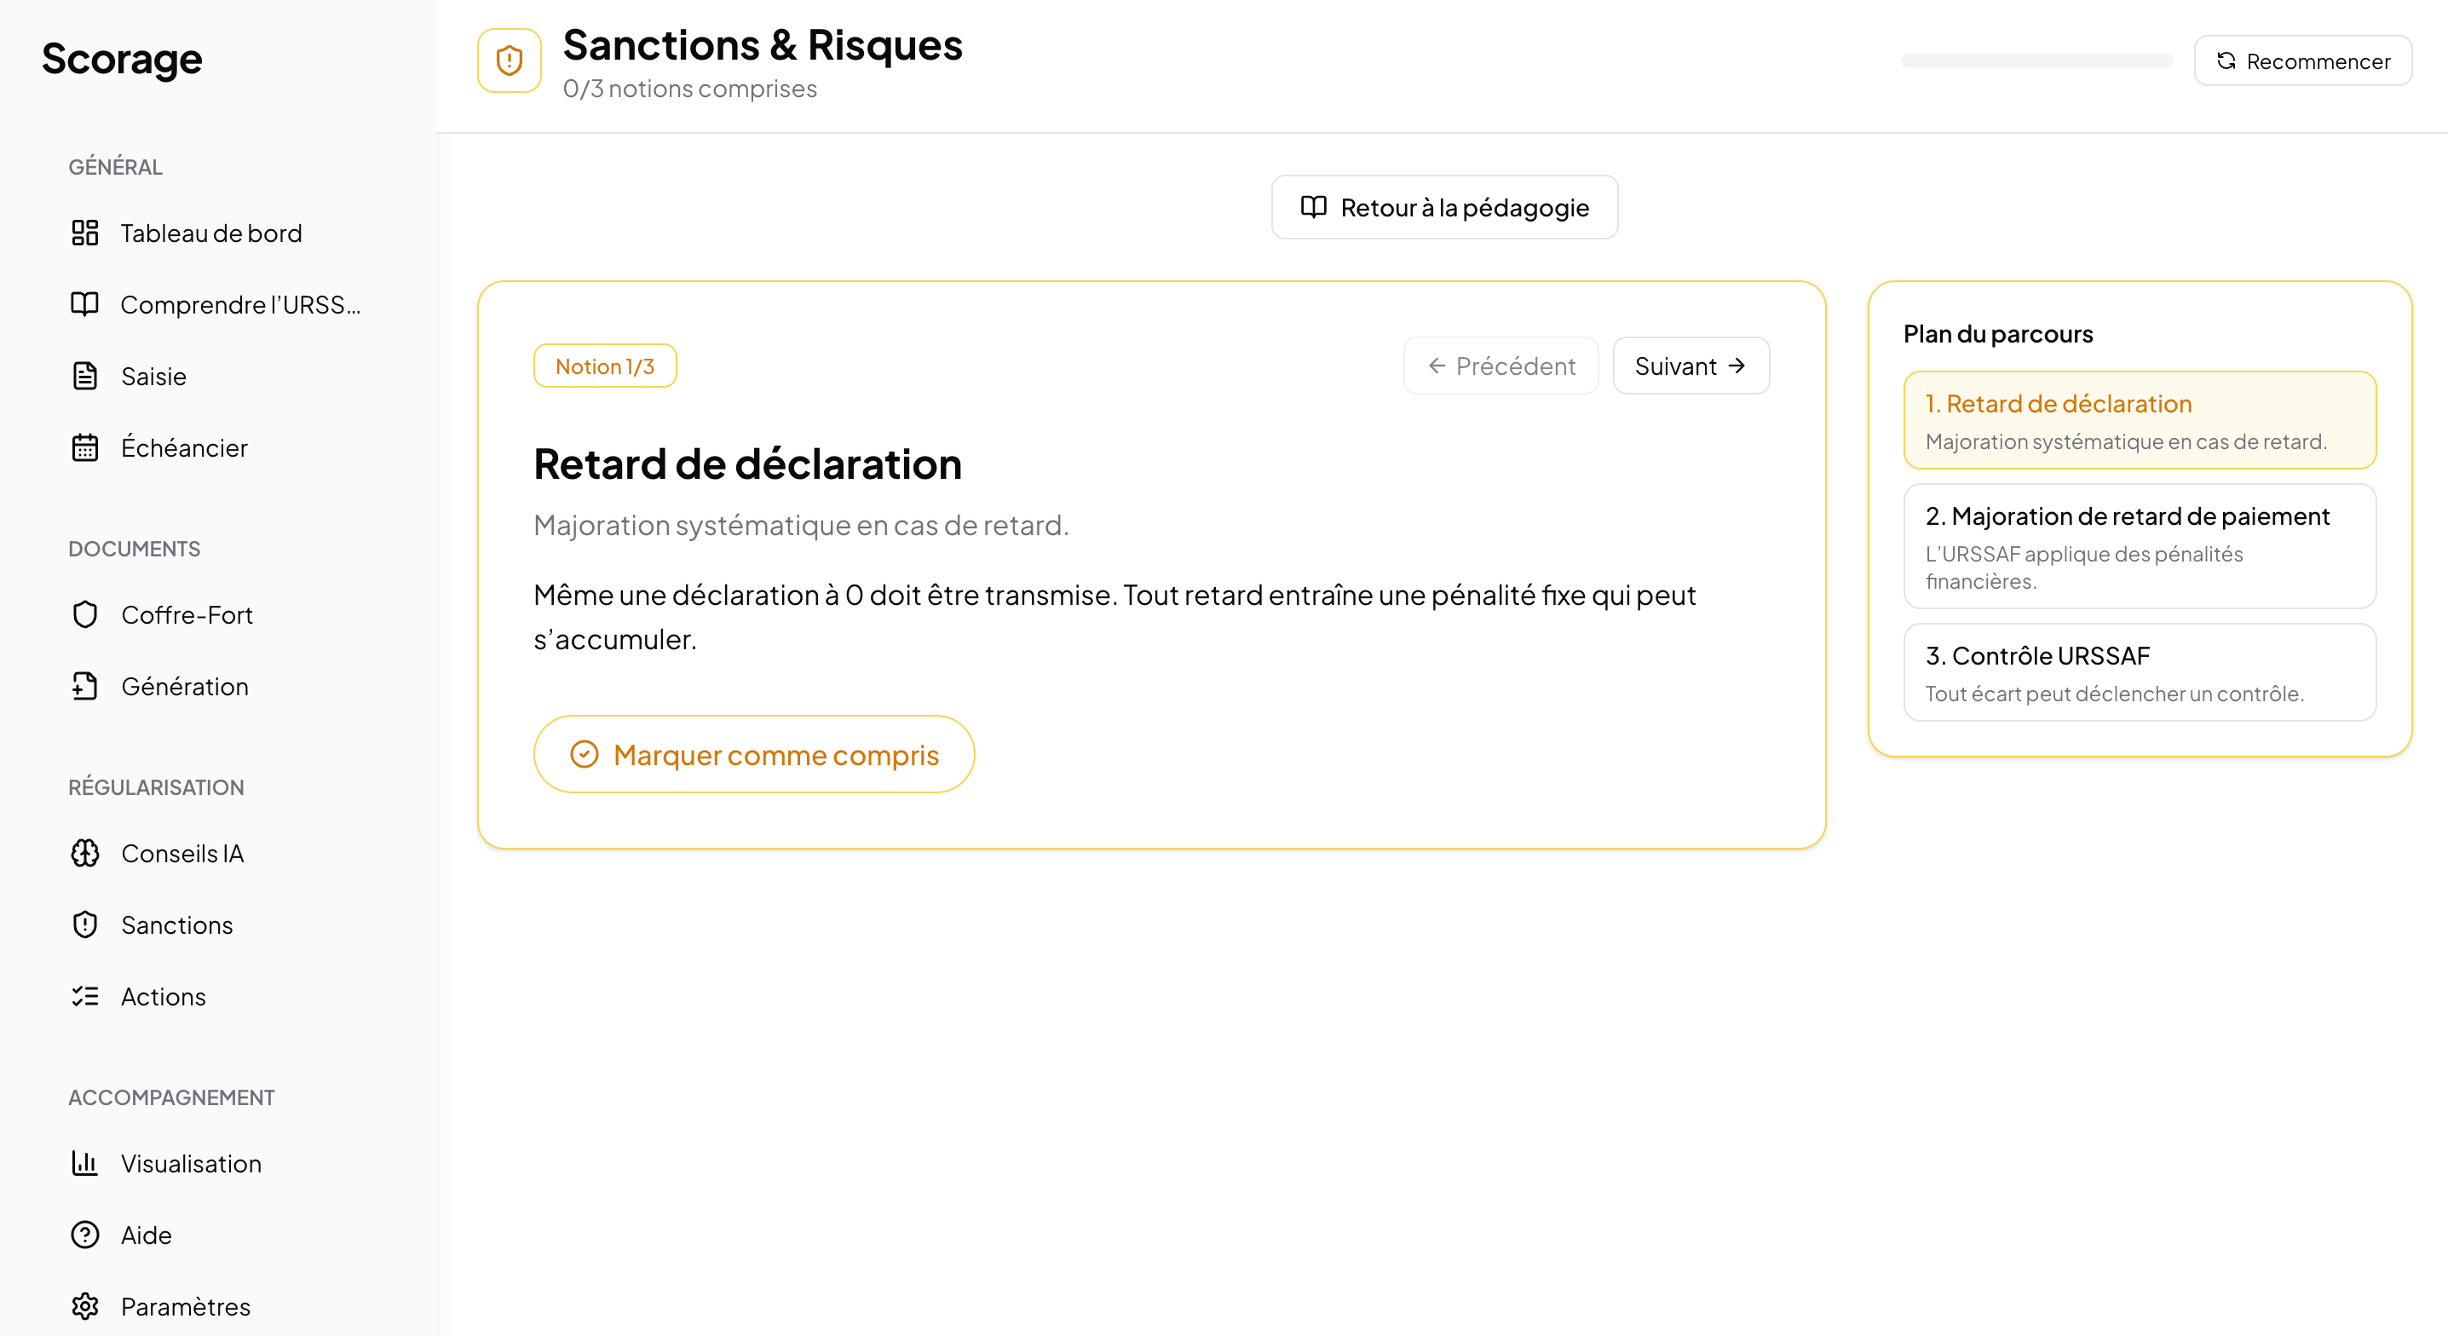This screenshot has height=1336, width=2448.
Task: Select the Coffre-Fort shield icon
Action: tap(85, 615)
